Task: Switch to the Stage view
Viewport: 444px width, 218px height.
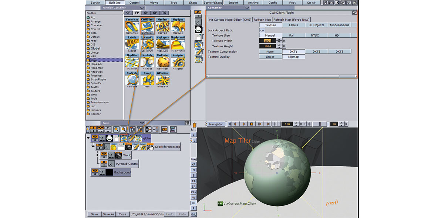Action: coord(193,3)
